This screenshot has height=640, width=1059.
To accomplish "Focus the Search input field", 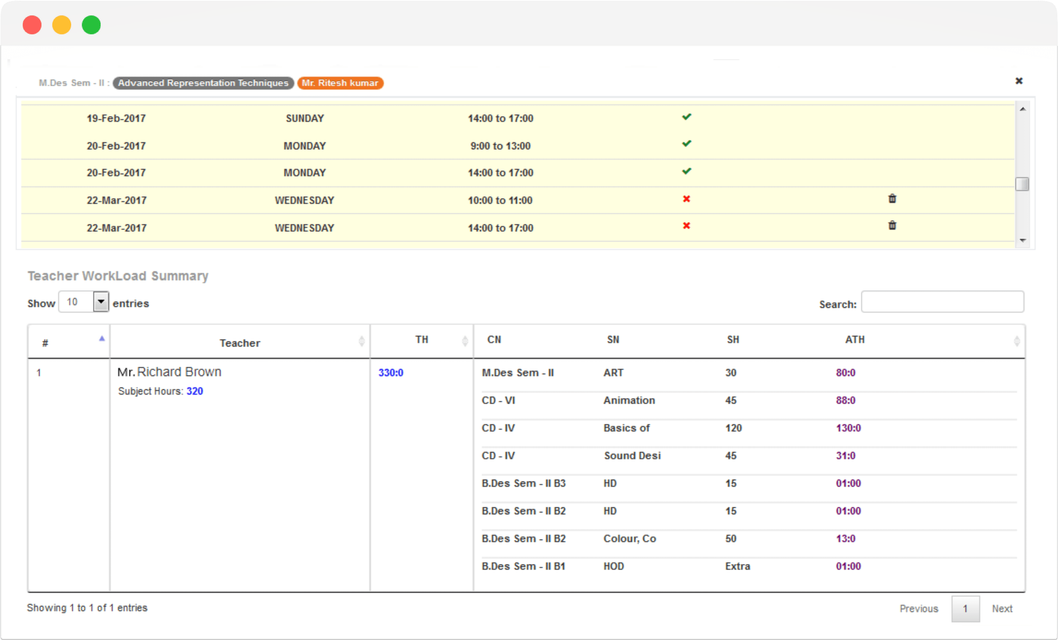I will coord(942,302).
